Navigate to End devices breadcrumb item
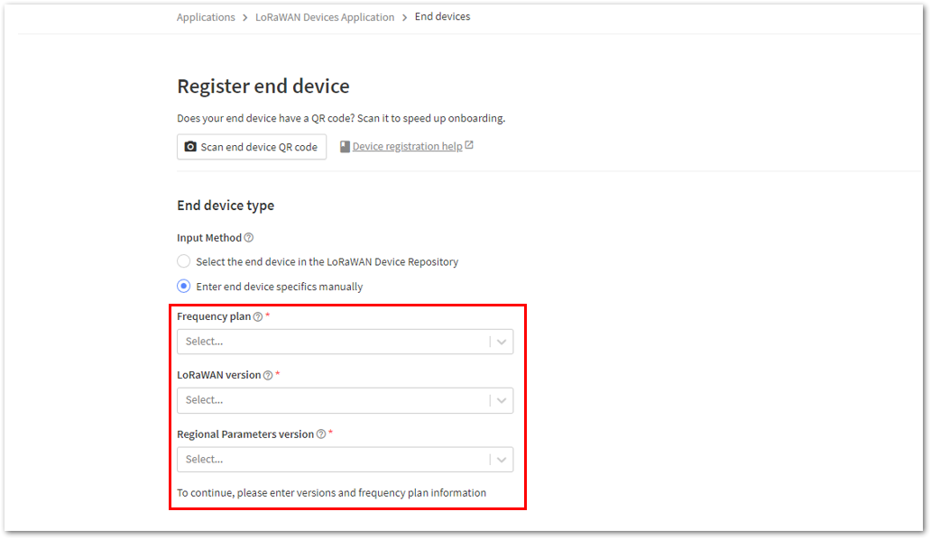Viewport: 931px width, 539px height. click(x=442, y=16)
